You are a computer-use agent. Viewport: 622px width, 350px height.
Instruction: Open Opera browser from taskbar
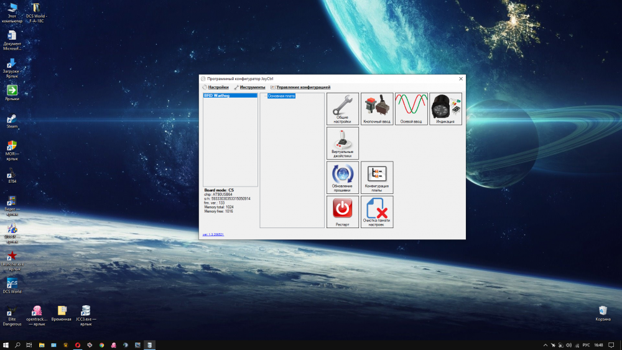78,344
